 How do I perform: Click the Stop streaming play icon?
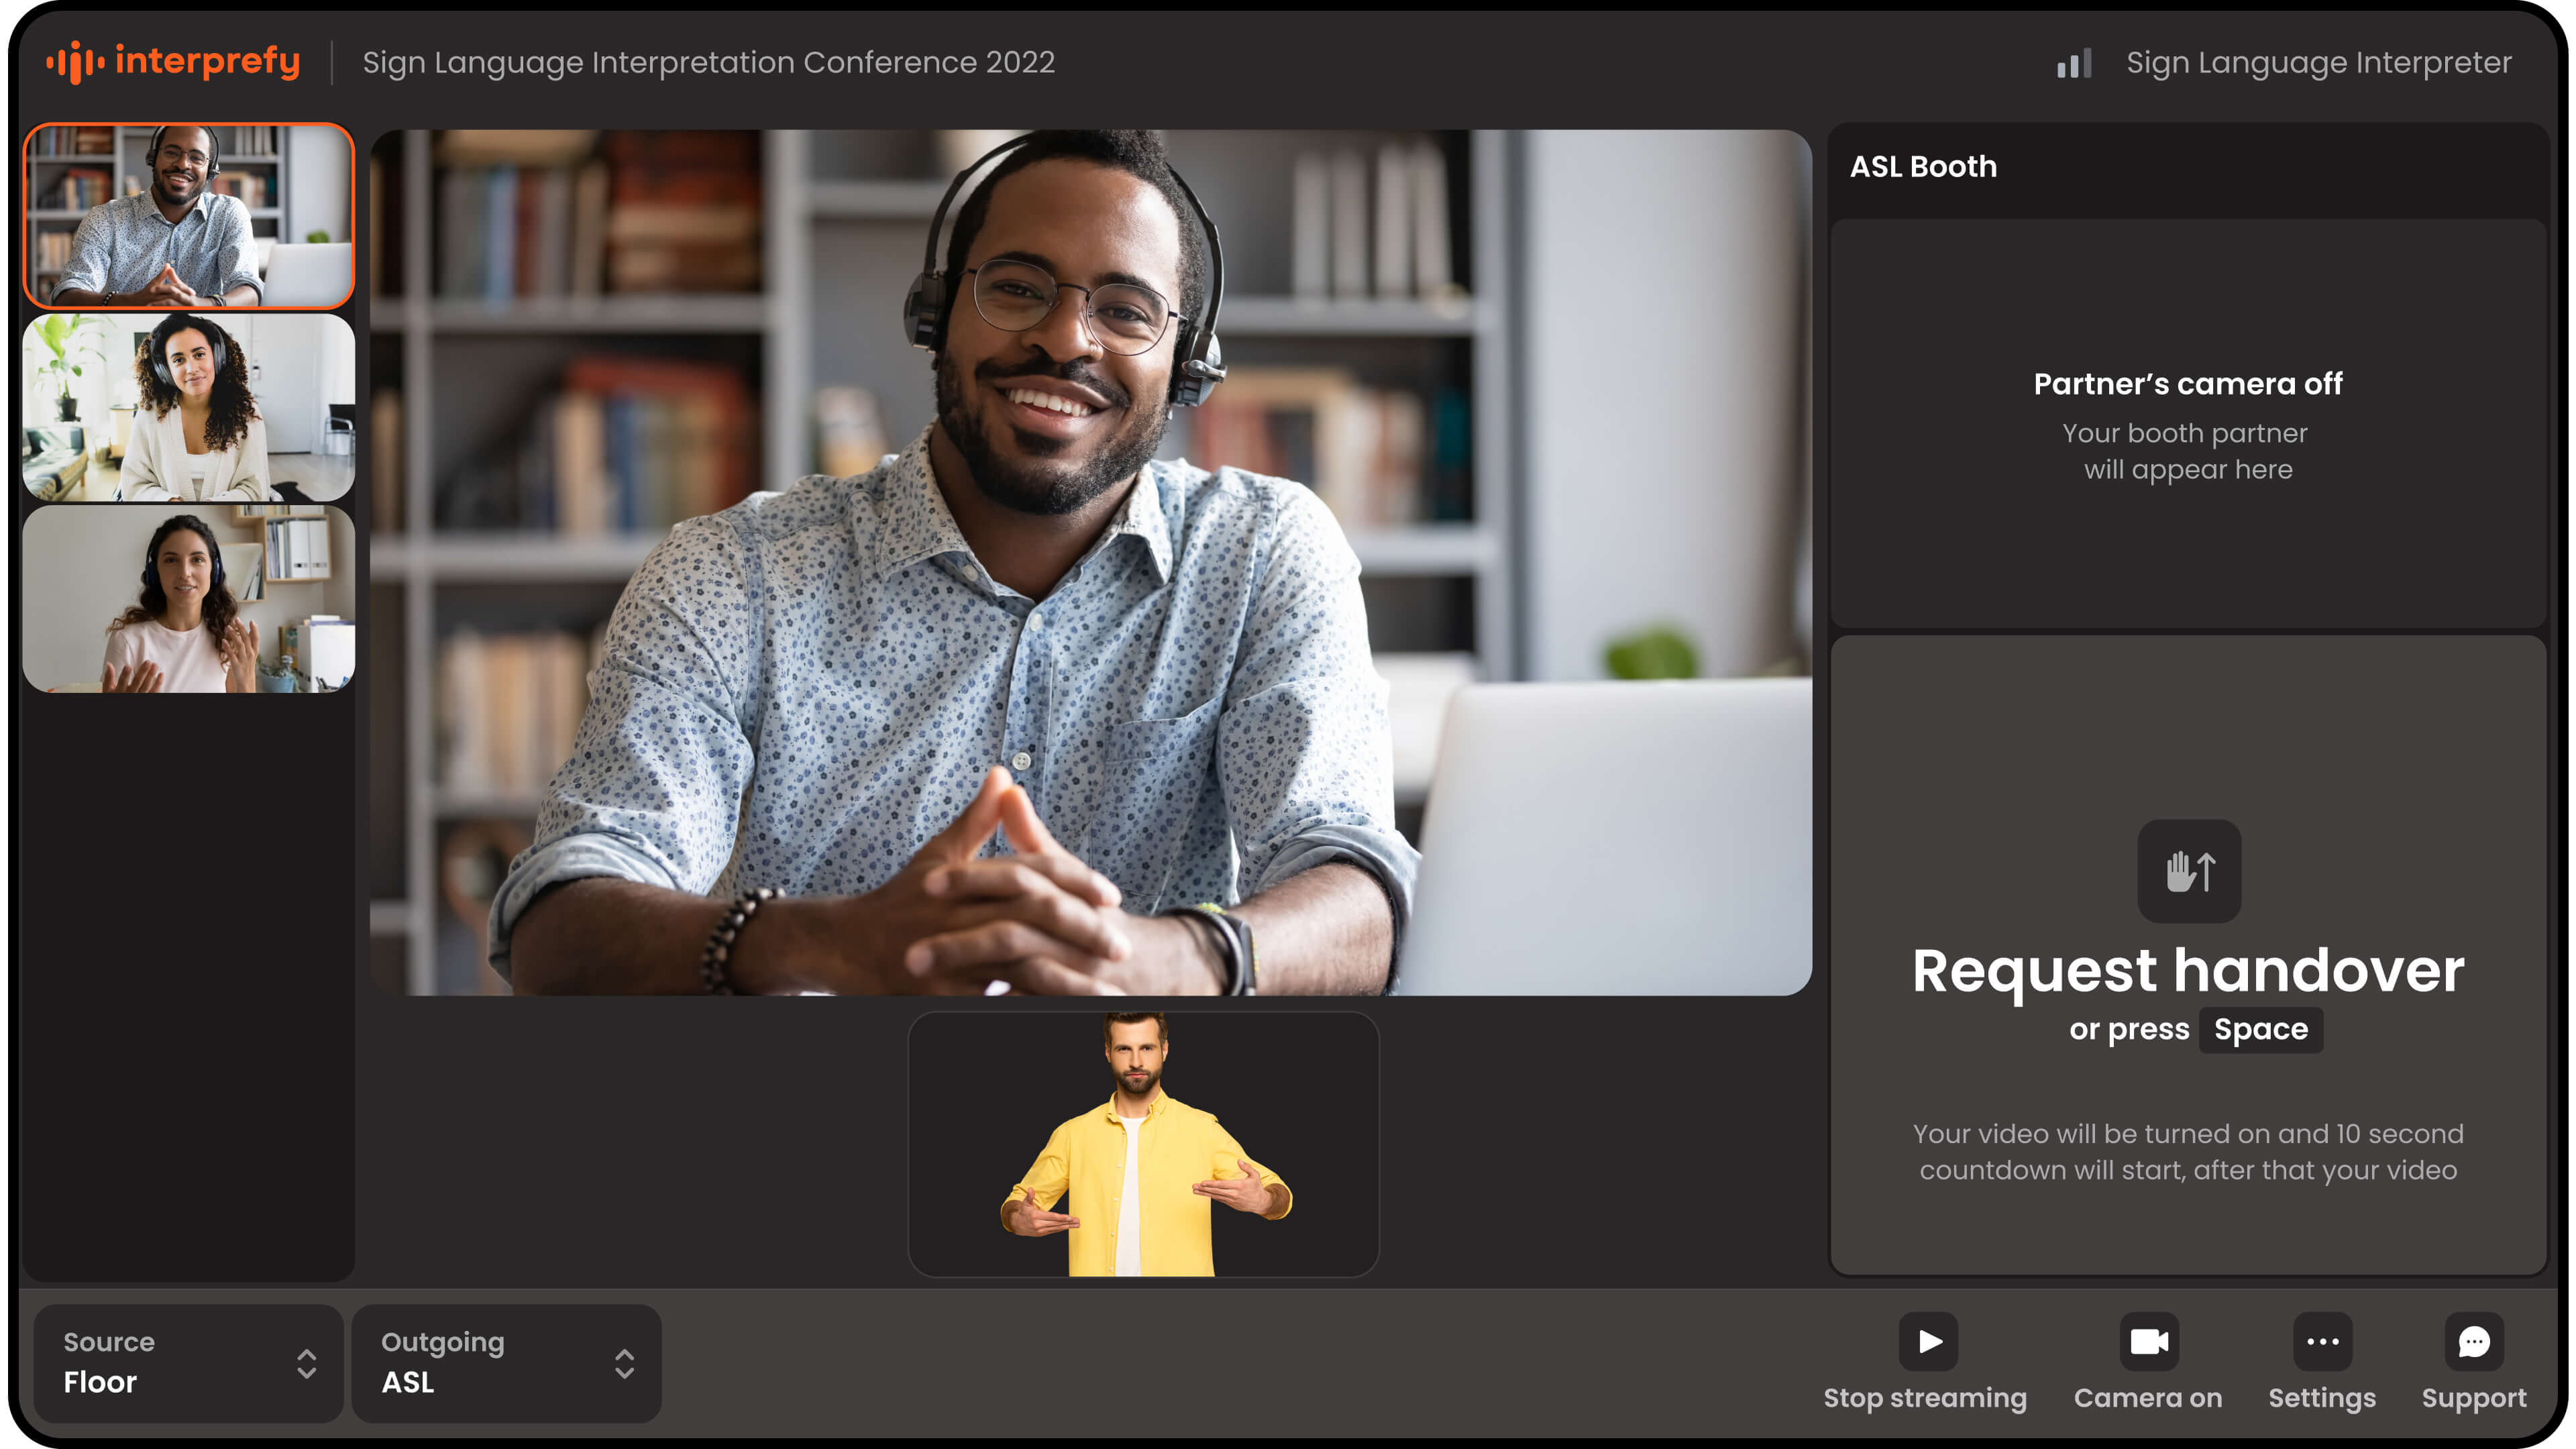(1928, 1341)
